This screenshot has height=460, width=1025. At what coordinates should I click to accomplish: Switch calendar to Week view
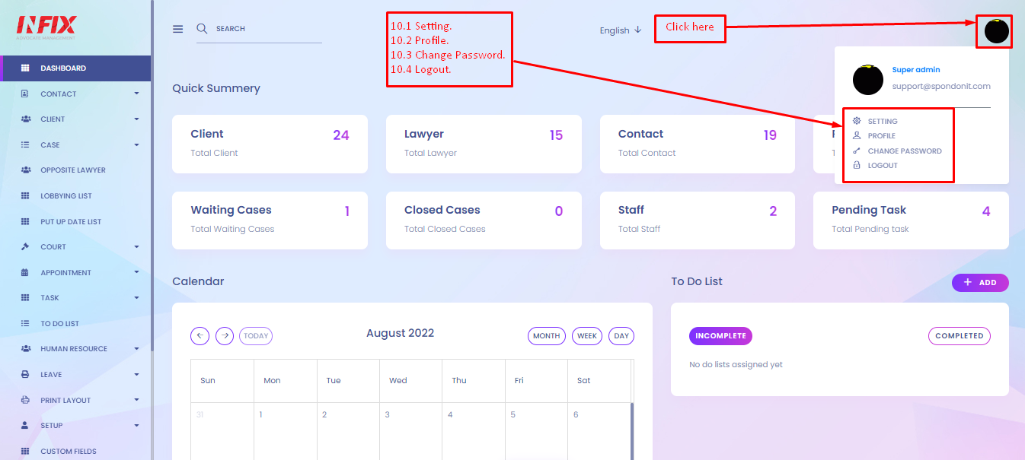pyautogui.click(x=587, y=336)
